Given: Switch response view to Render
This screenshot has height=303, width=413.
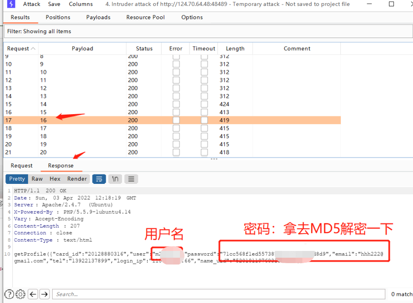Looking at the screenshot, I should pos(77,179).
